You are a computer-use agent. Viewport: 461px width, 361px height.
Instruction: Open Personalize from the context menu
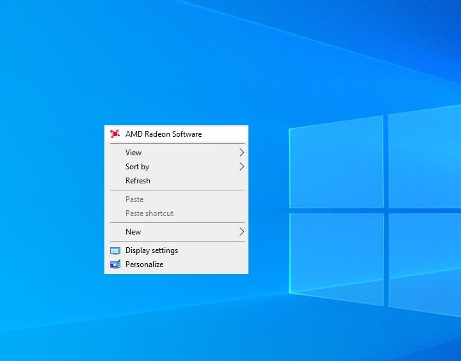pos(176,265)
